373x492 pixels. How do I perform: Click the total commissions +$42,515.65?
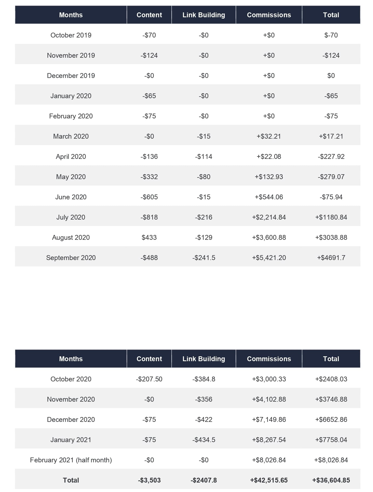(269, 480)
